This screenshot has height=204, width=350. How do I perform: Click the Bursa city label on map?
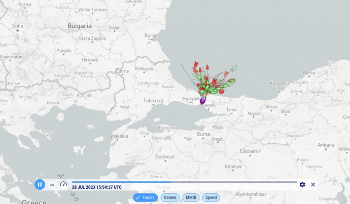(203, 135)
